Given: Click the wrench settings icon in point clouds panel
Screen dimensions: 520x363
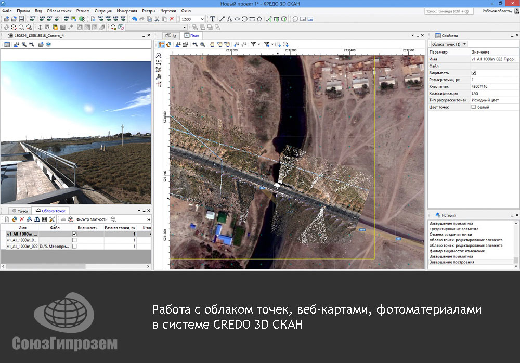Looking at the screenshot, I should click(52, 219).
